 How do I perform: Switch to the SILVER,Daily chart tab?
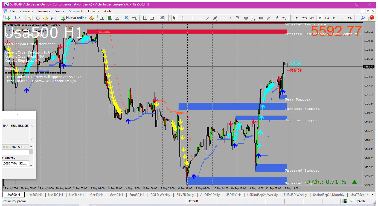coord(185,195)
